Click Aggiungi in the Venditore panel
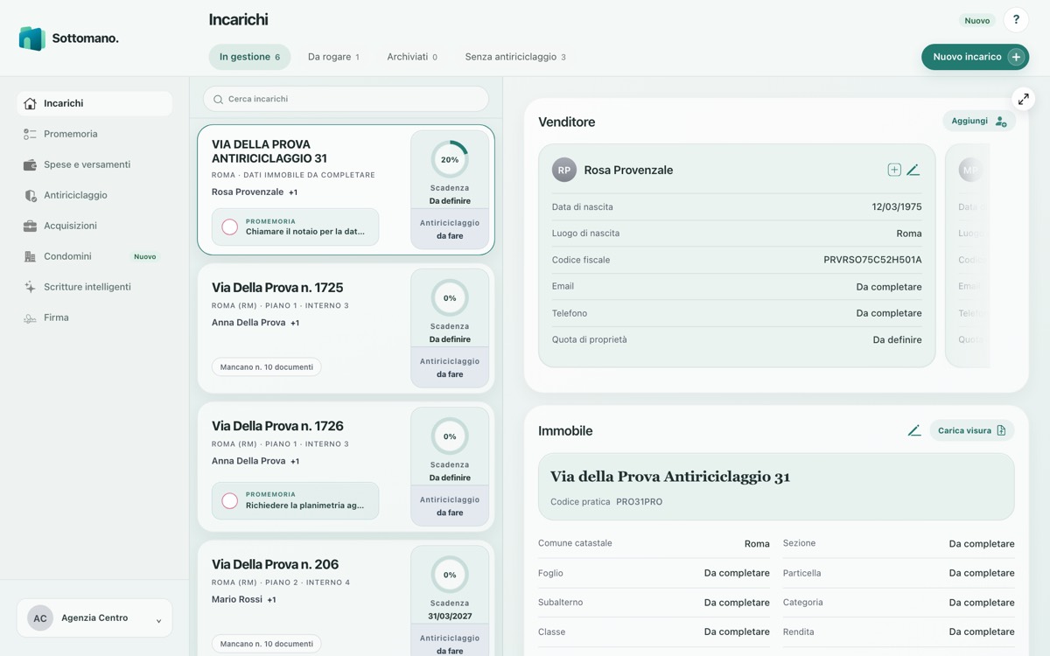 pyautogui.click(x=978, y=121)
